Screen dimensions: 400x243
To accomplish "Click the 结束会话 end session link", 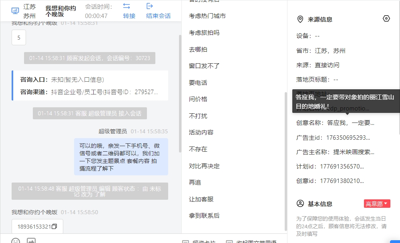I will 159,16.
